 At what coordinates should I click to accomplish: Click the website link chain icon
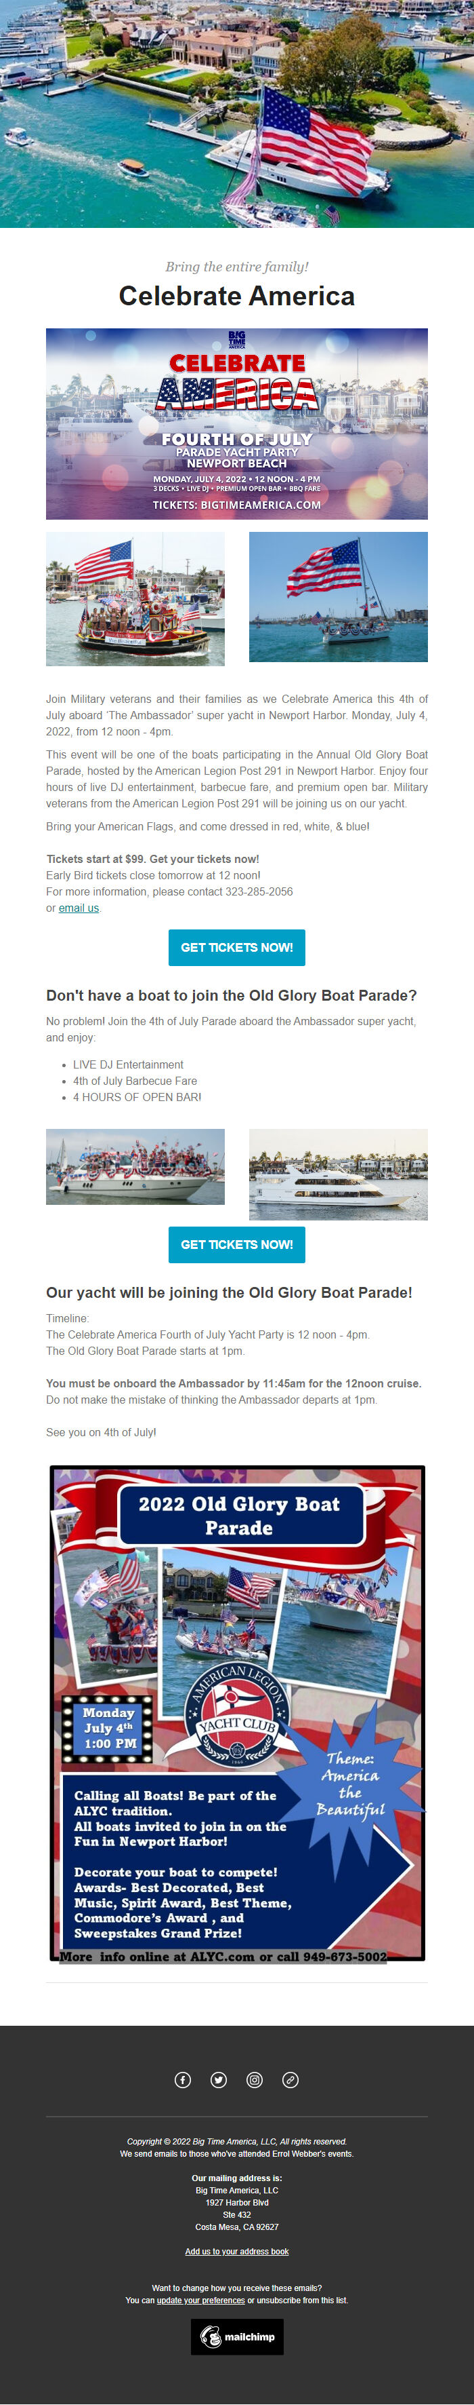click(290, 2079)
